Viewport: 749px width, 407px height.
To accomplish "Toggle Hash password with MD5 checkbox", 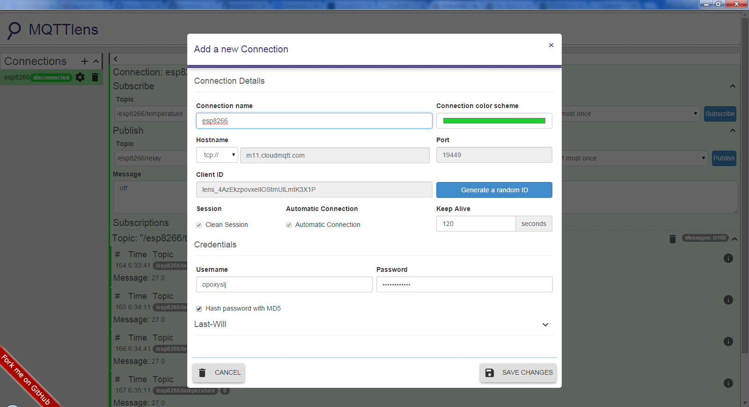I will pos(199,309).
